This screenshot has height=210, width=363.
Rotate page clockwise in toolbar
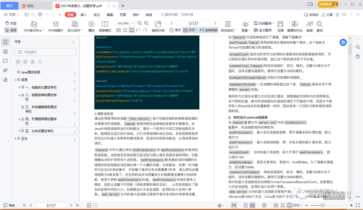pos(145,30)
